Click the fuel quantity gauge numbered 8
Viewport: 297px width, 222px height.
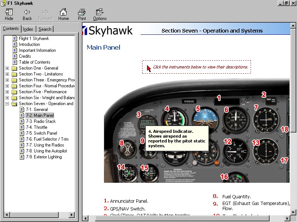(x=127, y=149)
